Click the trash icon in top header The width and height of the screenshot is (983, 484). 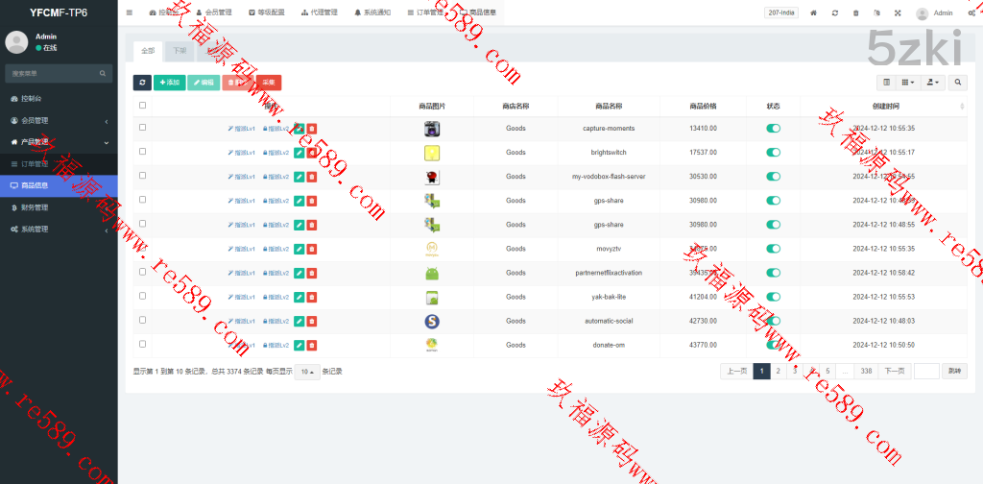(855, 13)
